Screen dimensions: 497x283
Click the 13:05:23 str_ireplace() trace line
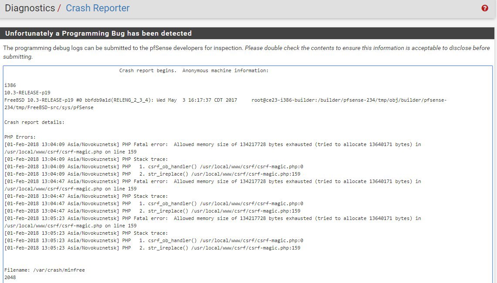point(152,248)
